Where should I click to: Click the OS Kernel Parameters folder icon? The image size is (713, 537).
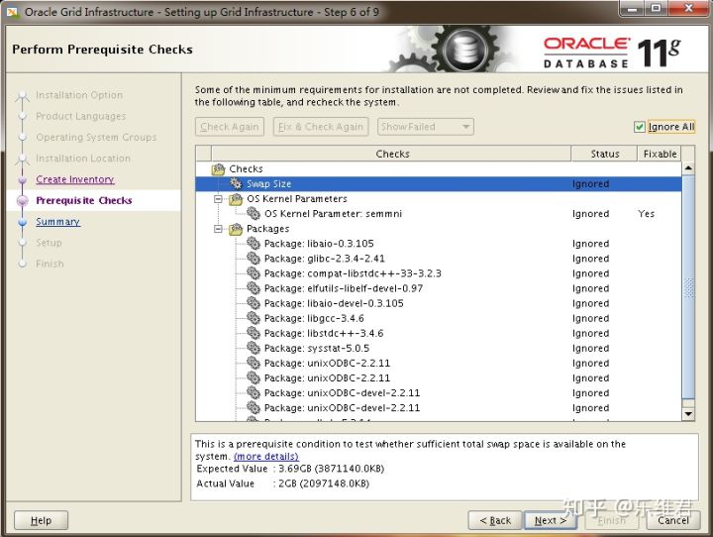click(x=236, y=199)
